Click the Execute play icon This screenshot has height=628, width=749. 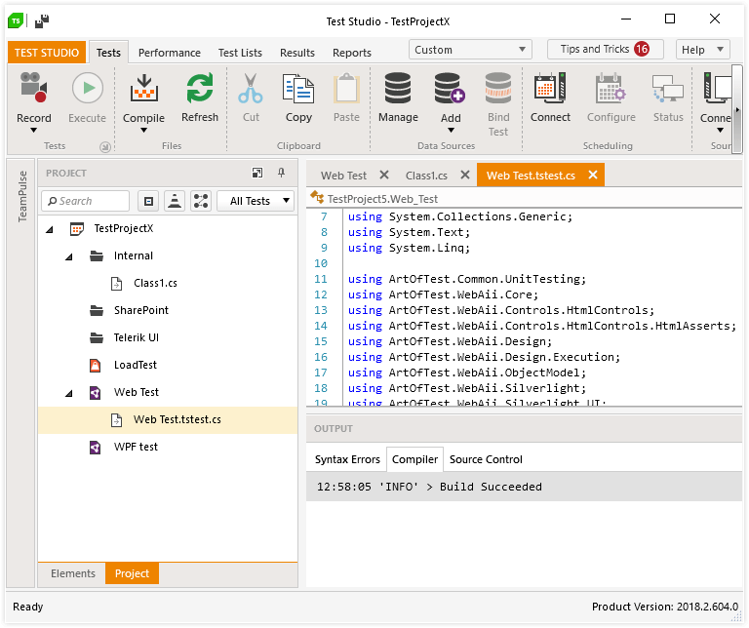click(x=88, y=88)
